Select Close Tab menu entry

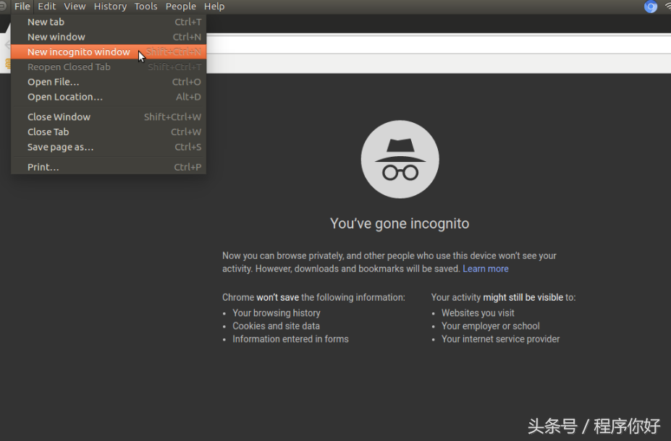point(48,132)
